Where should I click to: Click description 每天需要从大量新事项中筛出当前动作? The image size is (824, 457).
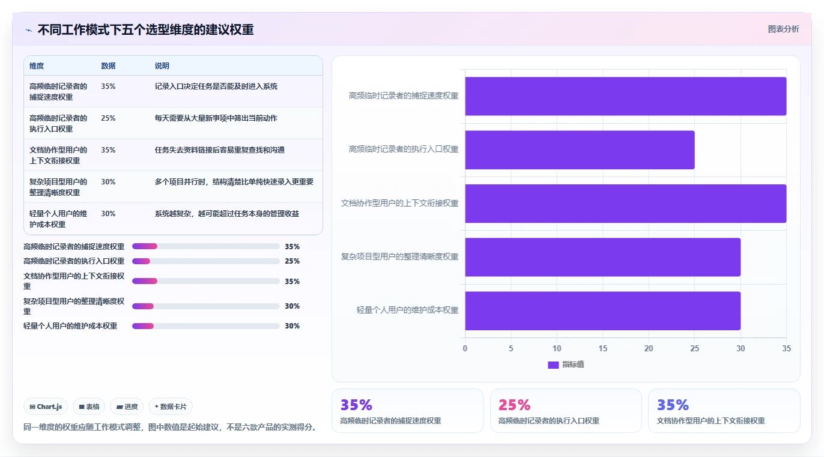click(x=216, y=118)
